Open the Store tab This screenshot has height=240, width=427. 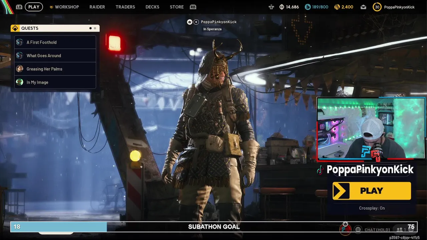click(176, 7)
